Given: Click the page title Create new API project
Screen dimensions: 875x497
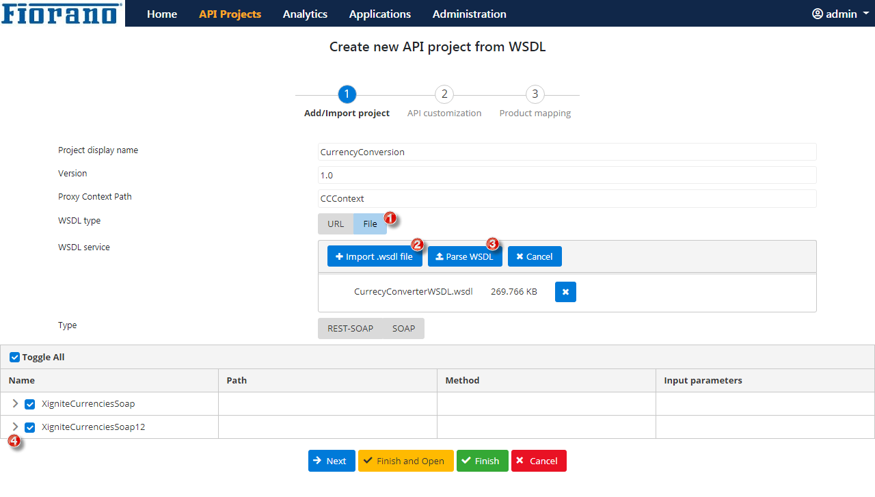Looking at the screenshot, I should click(437, 46).
